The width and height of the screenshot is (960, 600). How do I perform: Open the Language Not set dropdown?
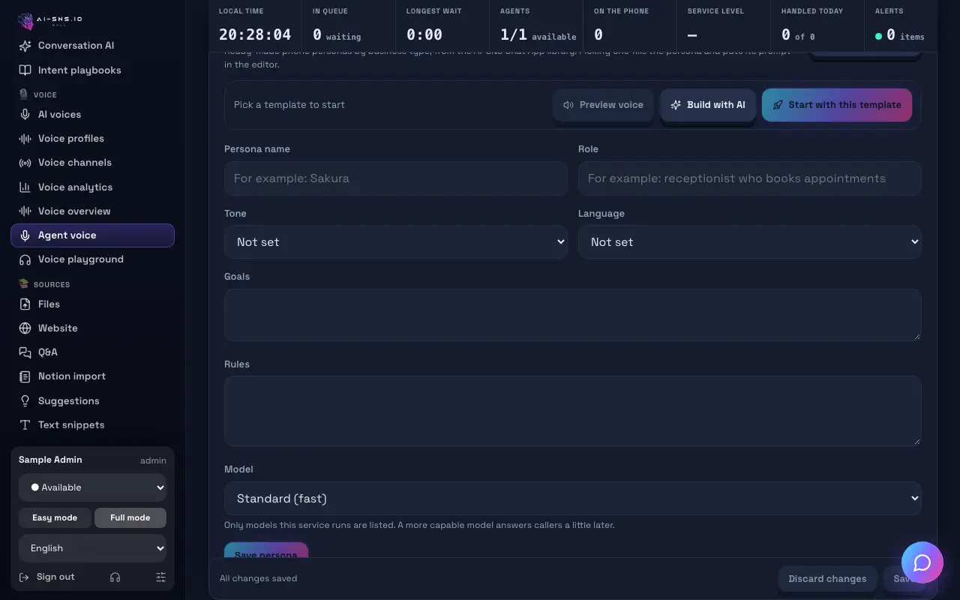[749, 242]
